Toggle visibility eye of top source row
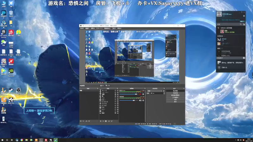 click(x=115, y=91)
